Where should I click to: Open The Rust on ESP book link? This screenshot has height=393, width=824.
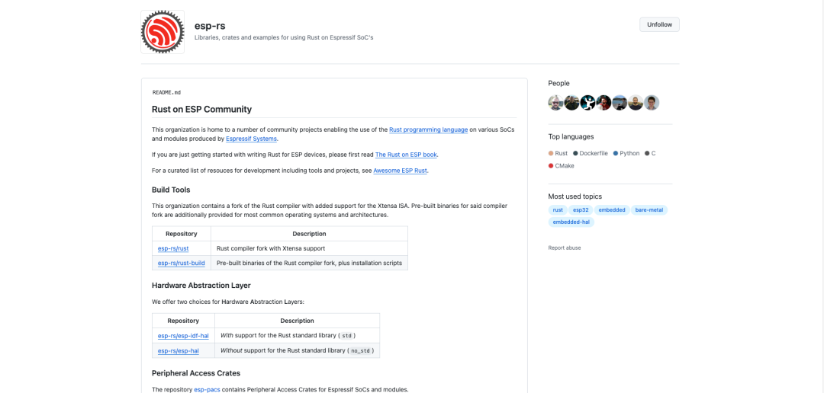coord(406,155)
